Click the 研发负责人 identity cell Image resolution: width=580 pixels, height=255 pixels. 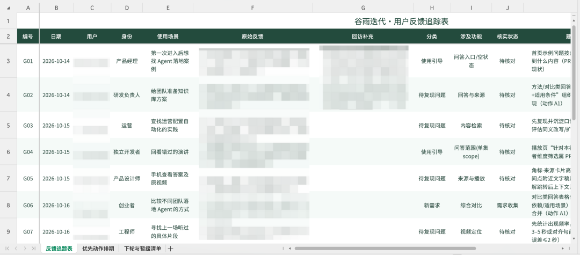pos(127,95)
